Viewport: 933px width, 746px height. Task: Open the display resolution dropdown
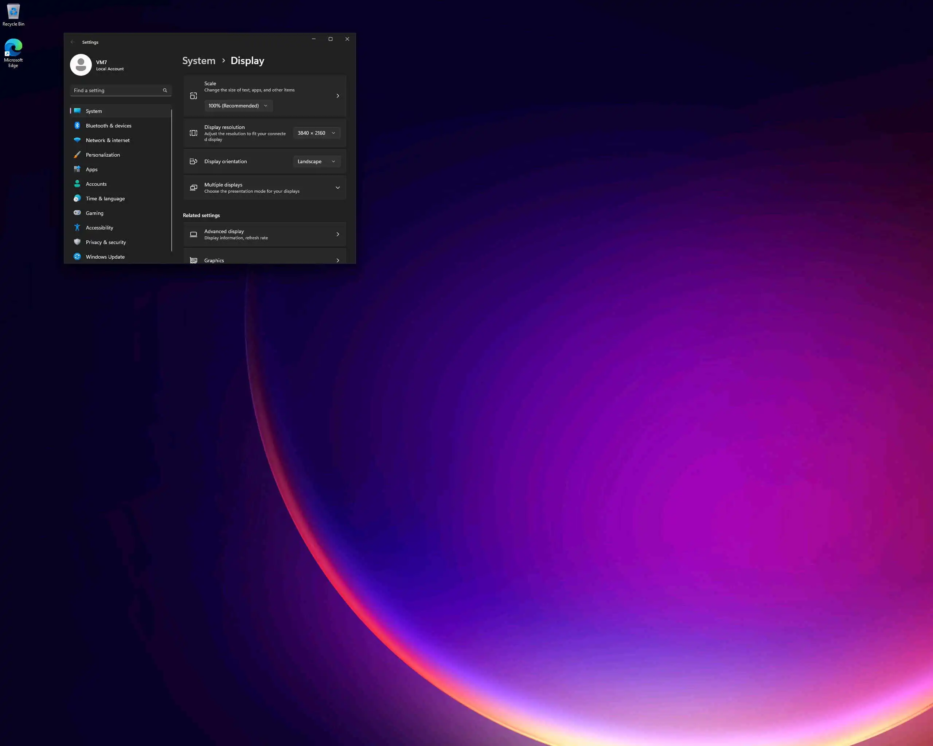click(316, 133)
